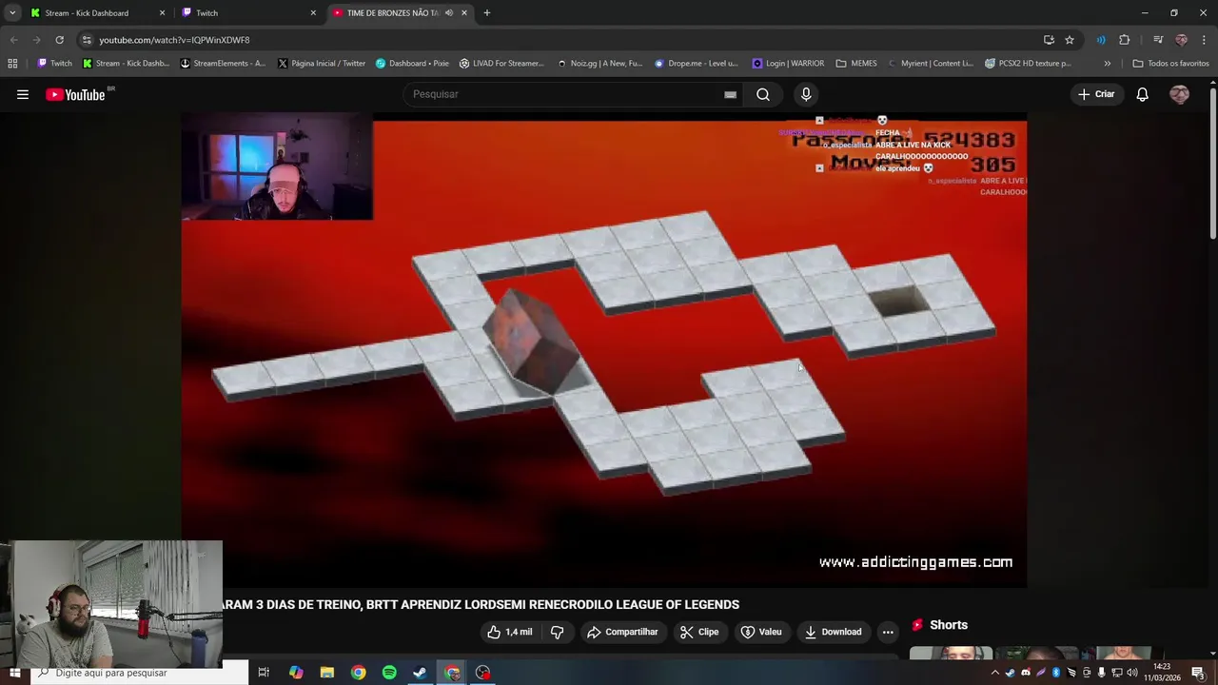1218x685 pixels.
Task: Show hidden bookmarks with the overflow chevron
Action: click(x=1107, y=64)
